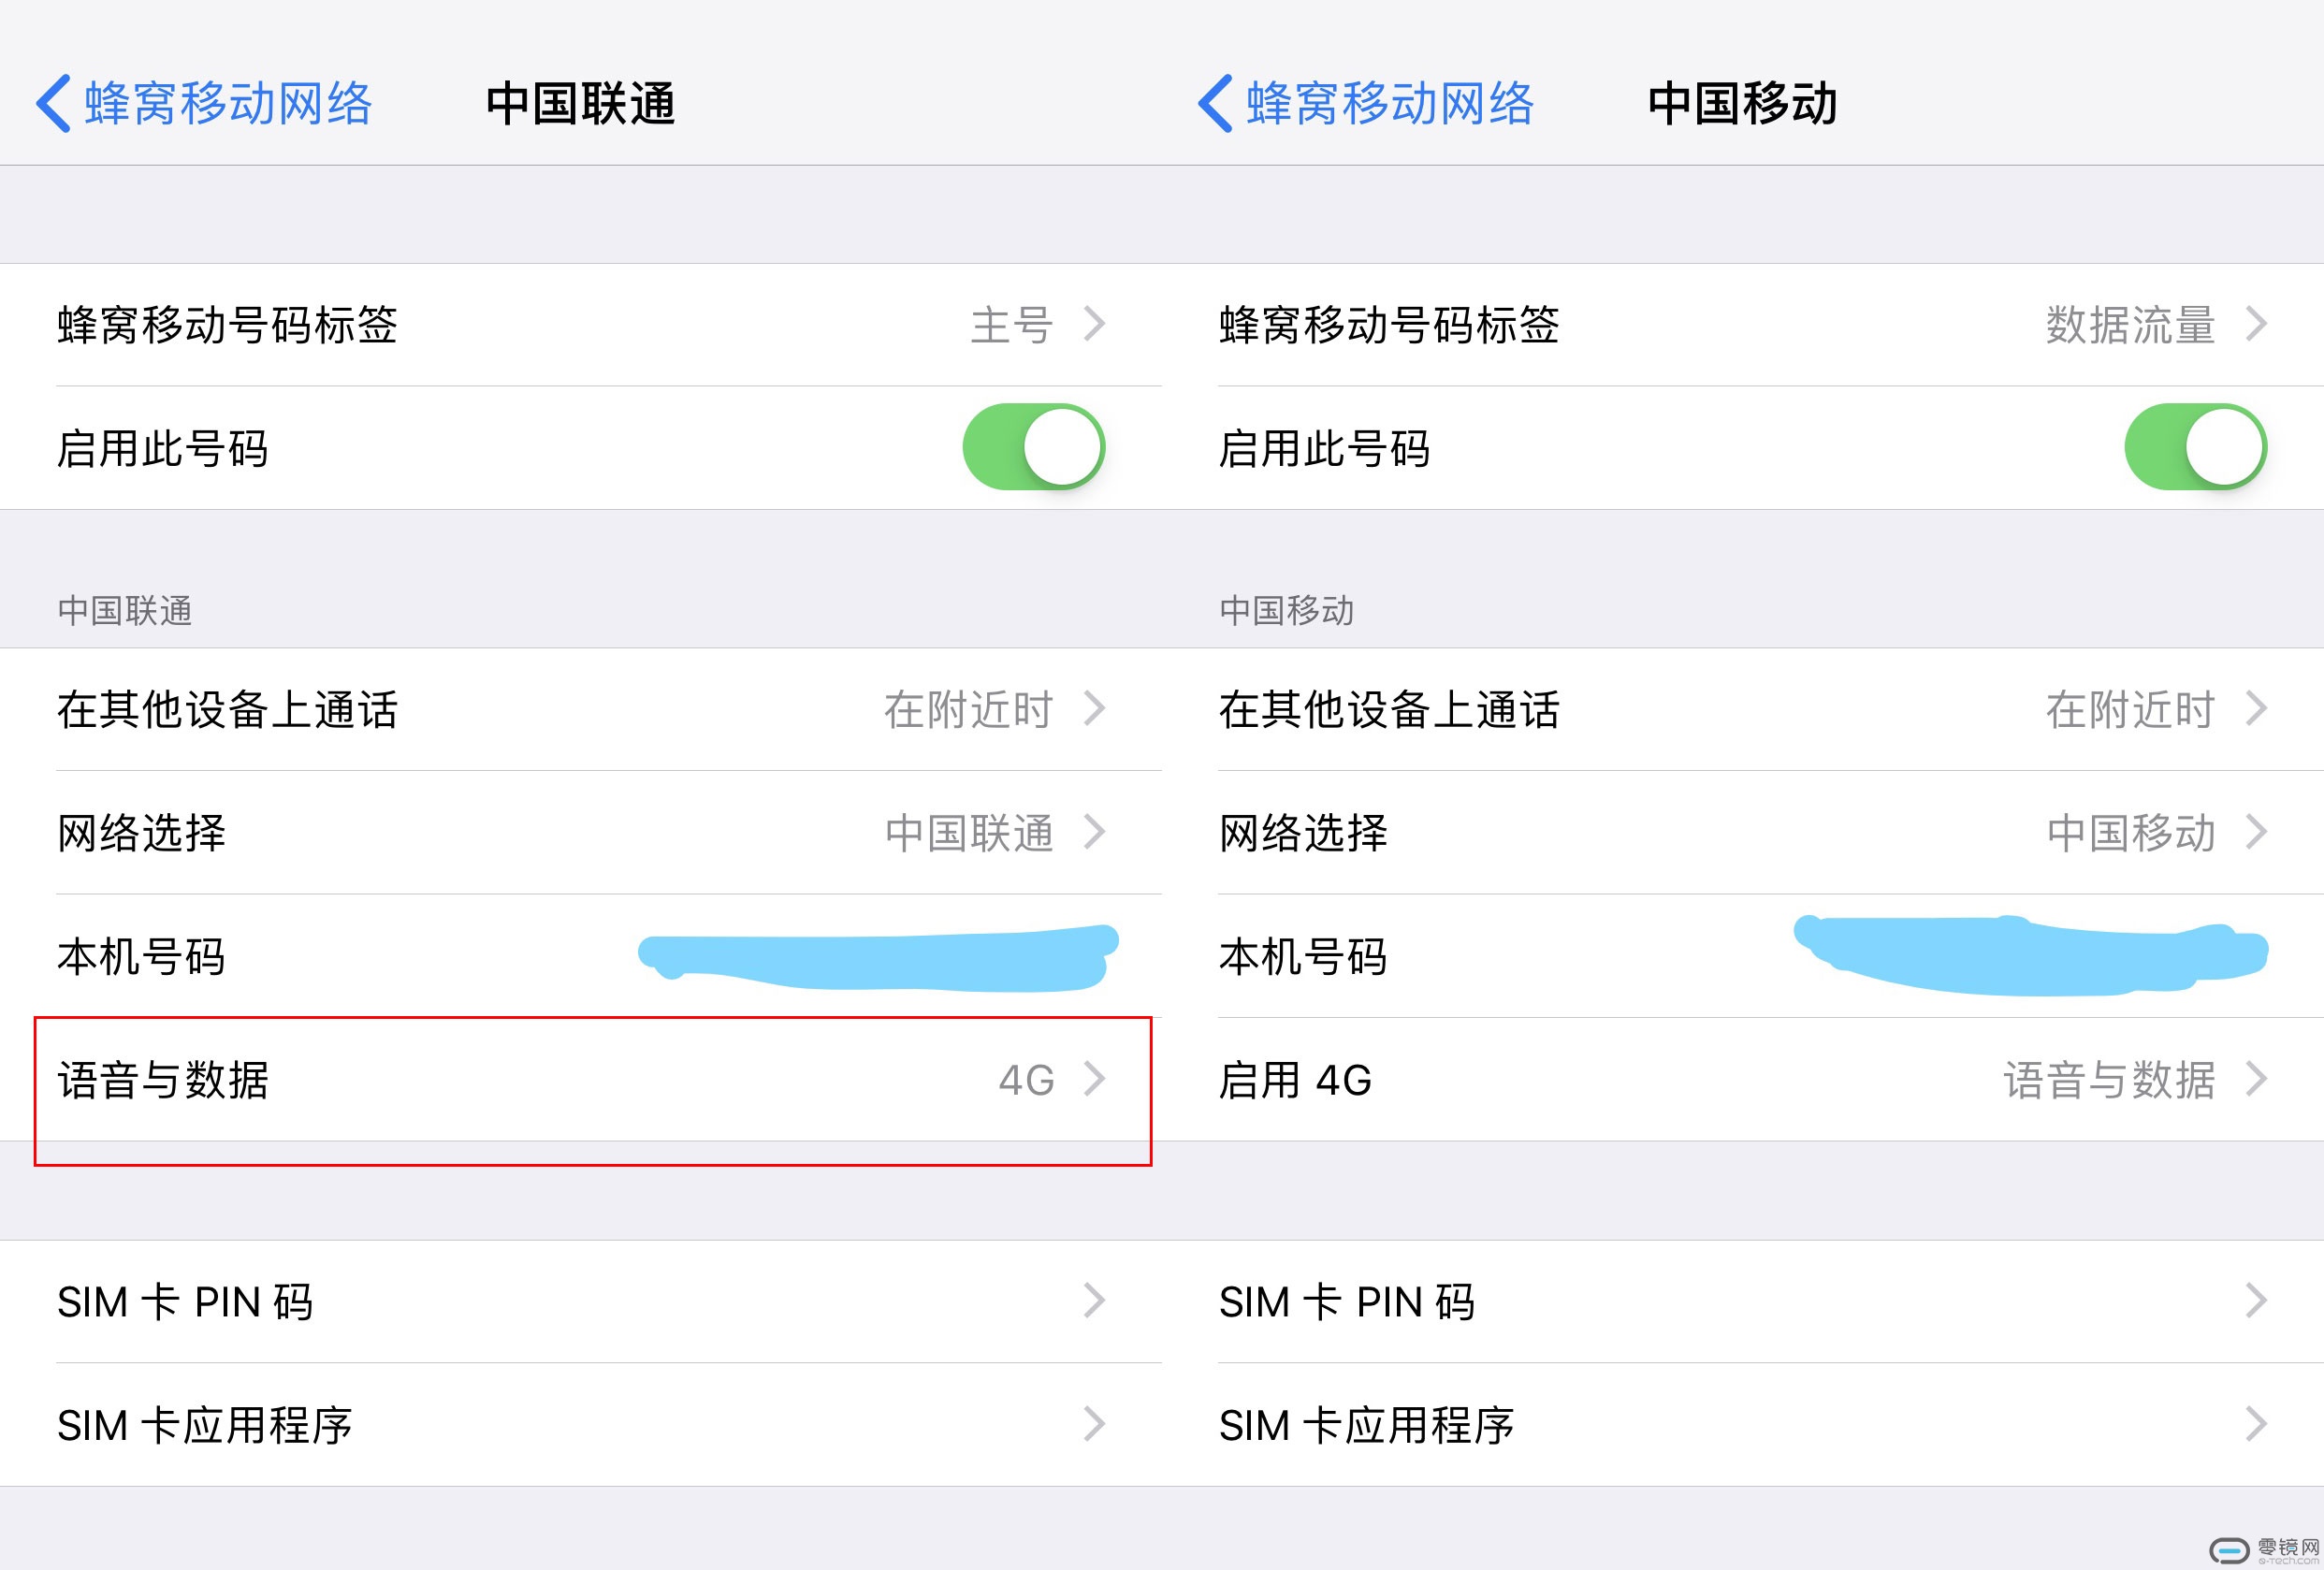The height and width of the screenshot is (1570, 2324).
Task: Disable China Unicom number toggle
Action: point(1033,447)
